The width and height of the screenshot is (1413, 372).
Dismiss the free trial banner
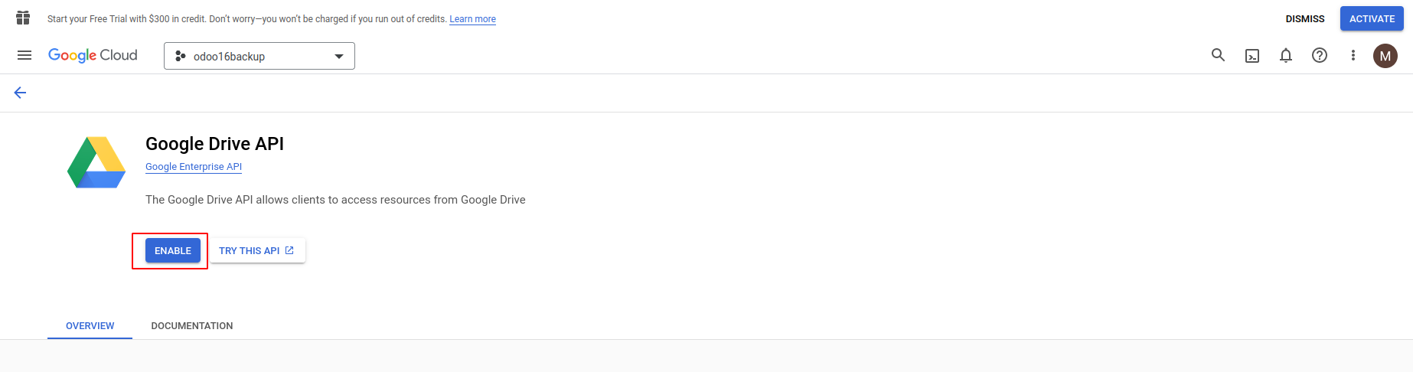1305,19
